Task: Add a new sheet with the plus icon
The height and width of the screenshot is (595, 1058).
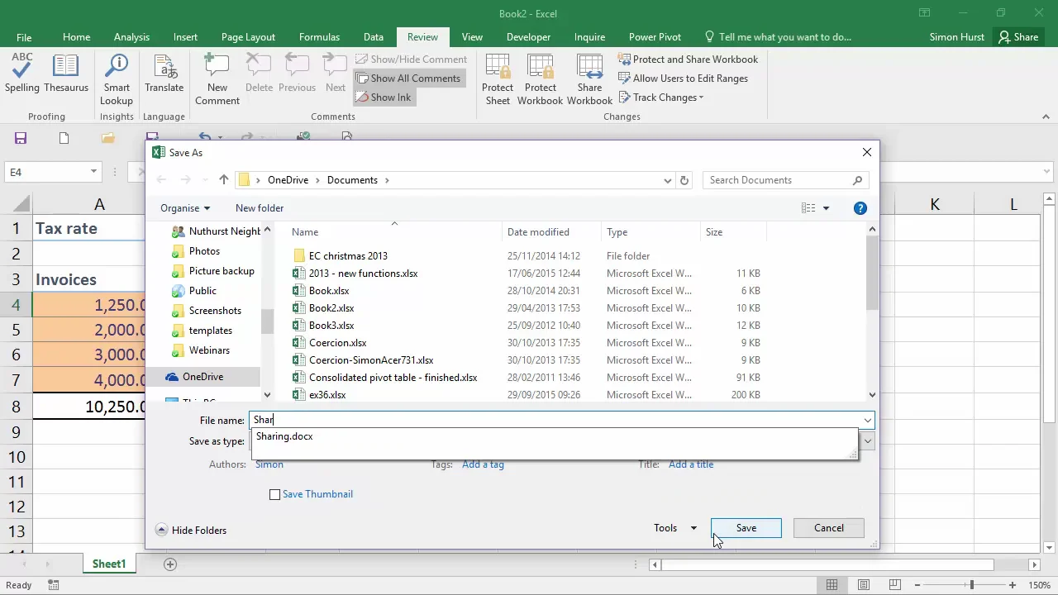Action: 170,564
